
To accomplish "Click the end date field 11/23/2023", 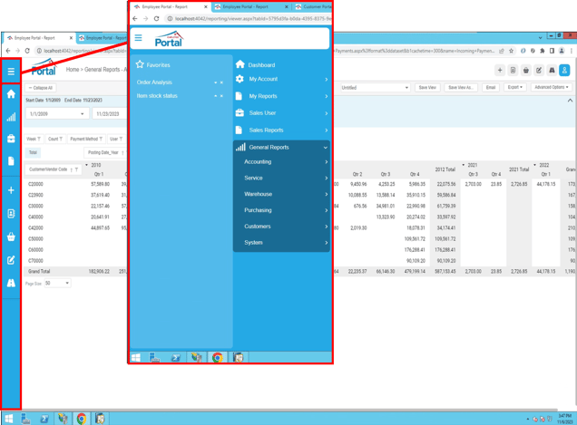I will tap(109, 114).
